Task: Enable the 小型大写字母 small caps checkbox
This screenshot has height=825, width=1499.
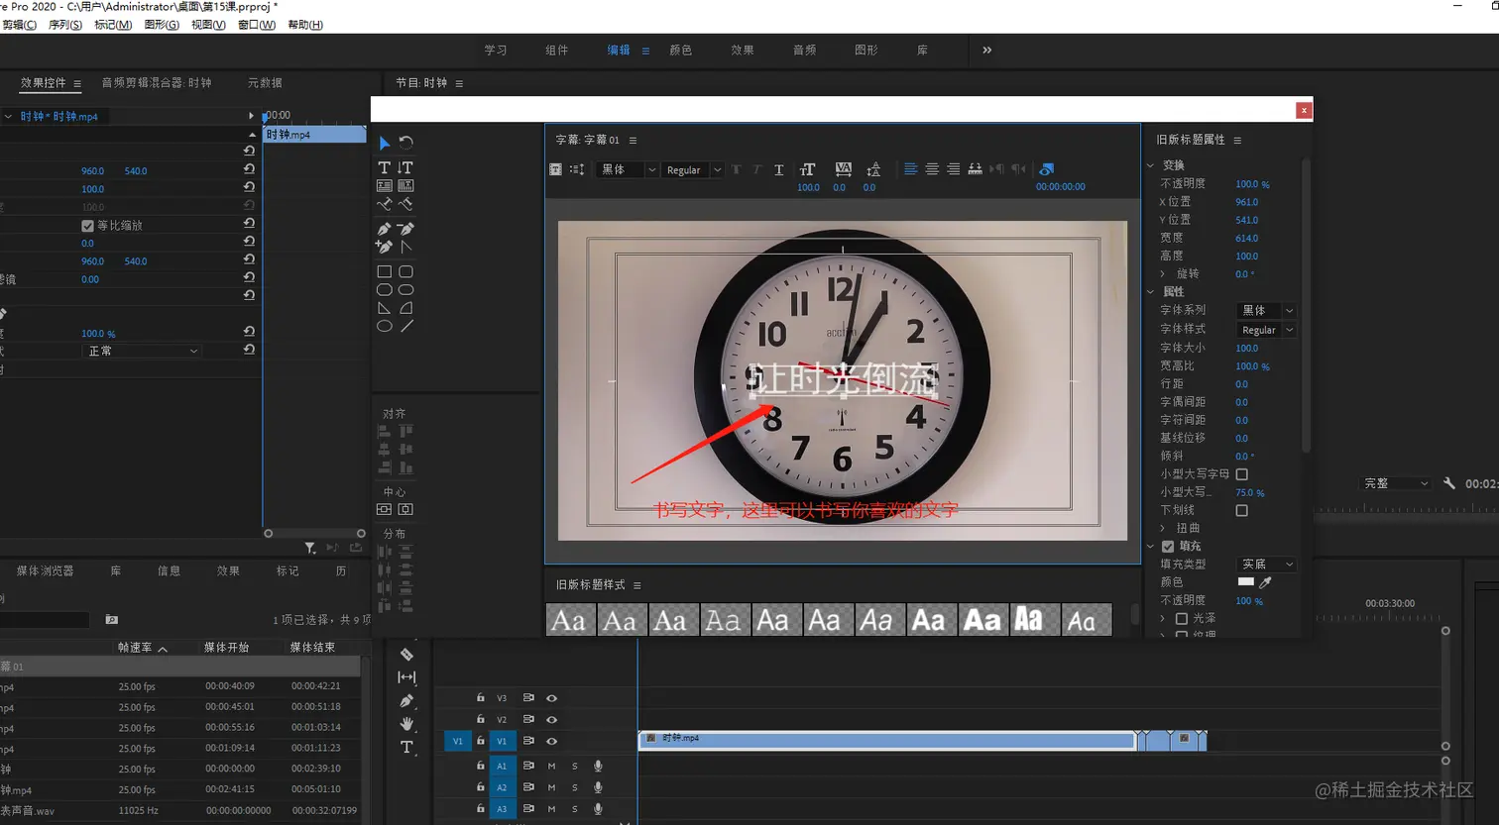Action: point(1241,474)
